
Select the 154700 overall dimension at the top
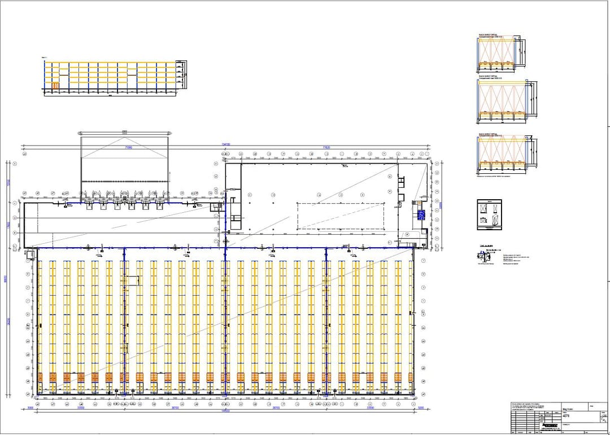pos(225,144)
